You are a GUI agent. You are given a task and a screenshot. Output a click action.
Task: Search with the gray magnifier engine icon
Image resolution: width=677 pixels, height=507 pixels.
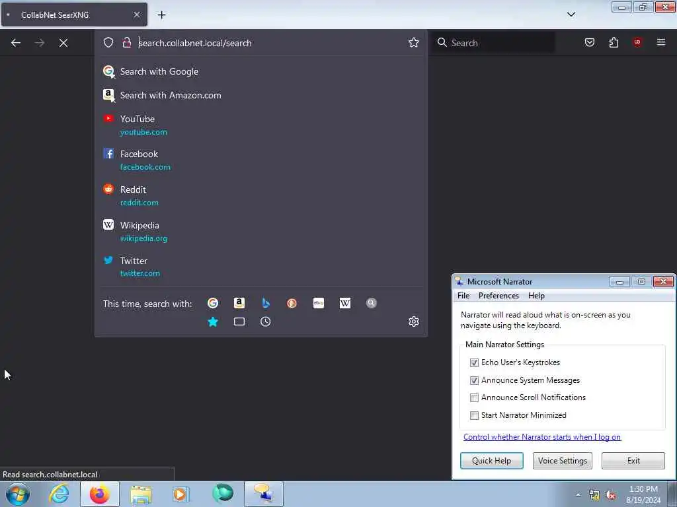tap(372, 303)
